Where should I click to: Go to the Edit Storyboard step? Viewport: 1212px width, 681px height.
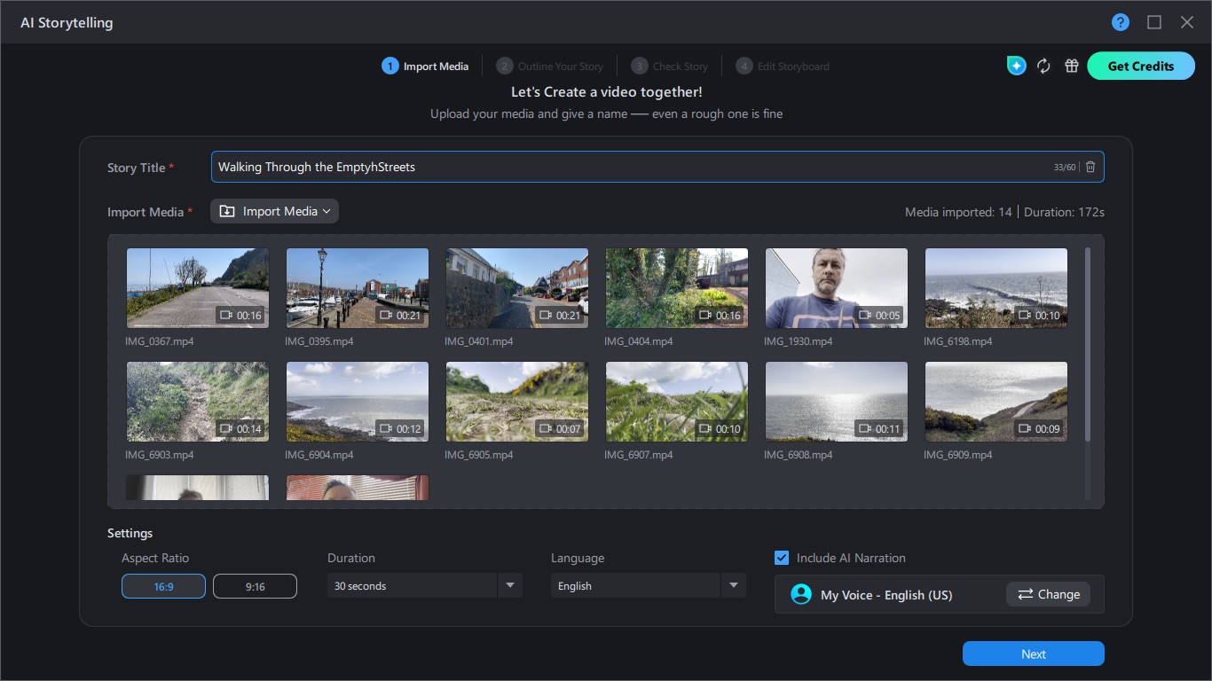pos(783,66)
